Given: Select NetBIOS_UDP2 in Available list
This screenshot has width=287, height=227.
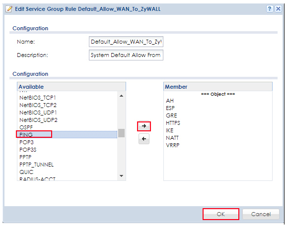Looking at the screenshot, I should (67, 120).
